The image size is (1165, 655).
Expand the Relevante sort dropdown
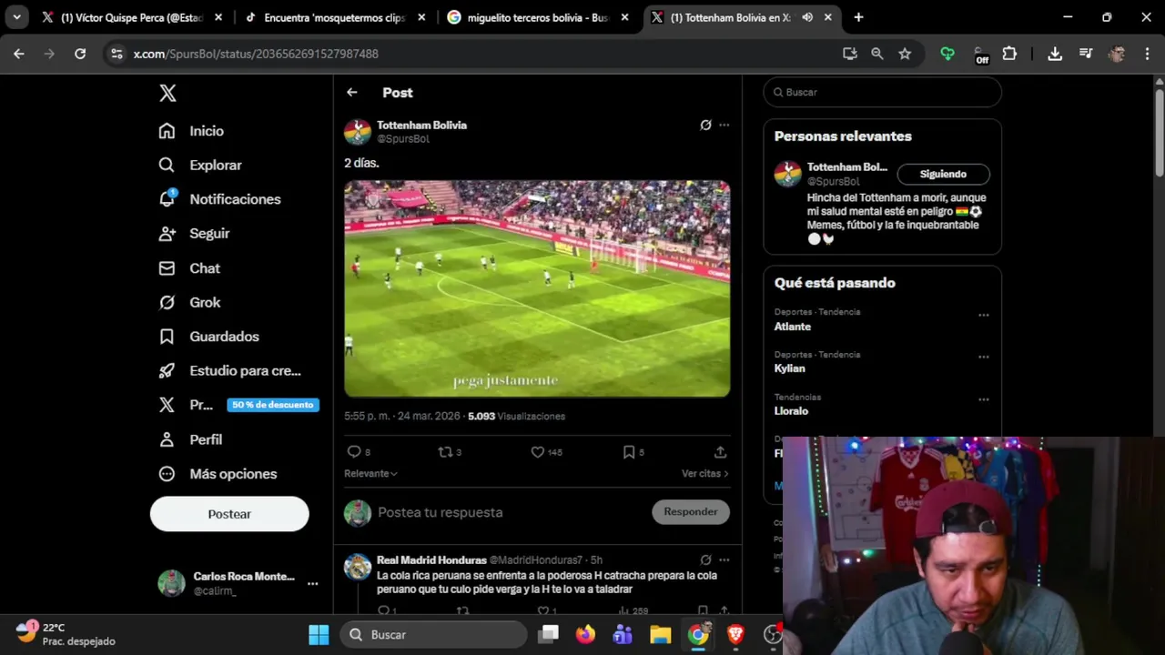pyautogui.click(x=370, y=473)
